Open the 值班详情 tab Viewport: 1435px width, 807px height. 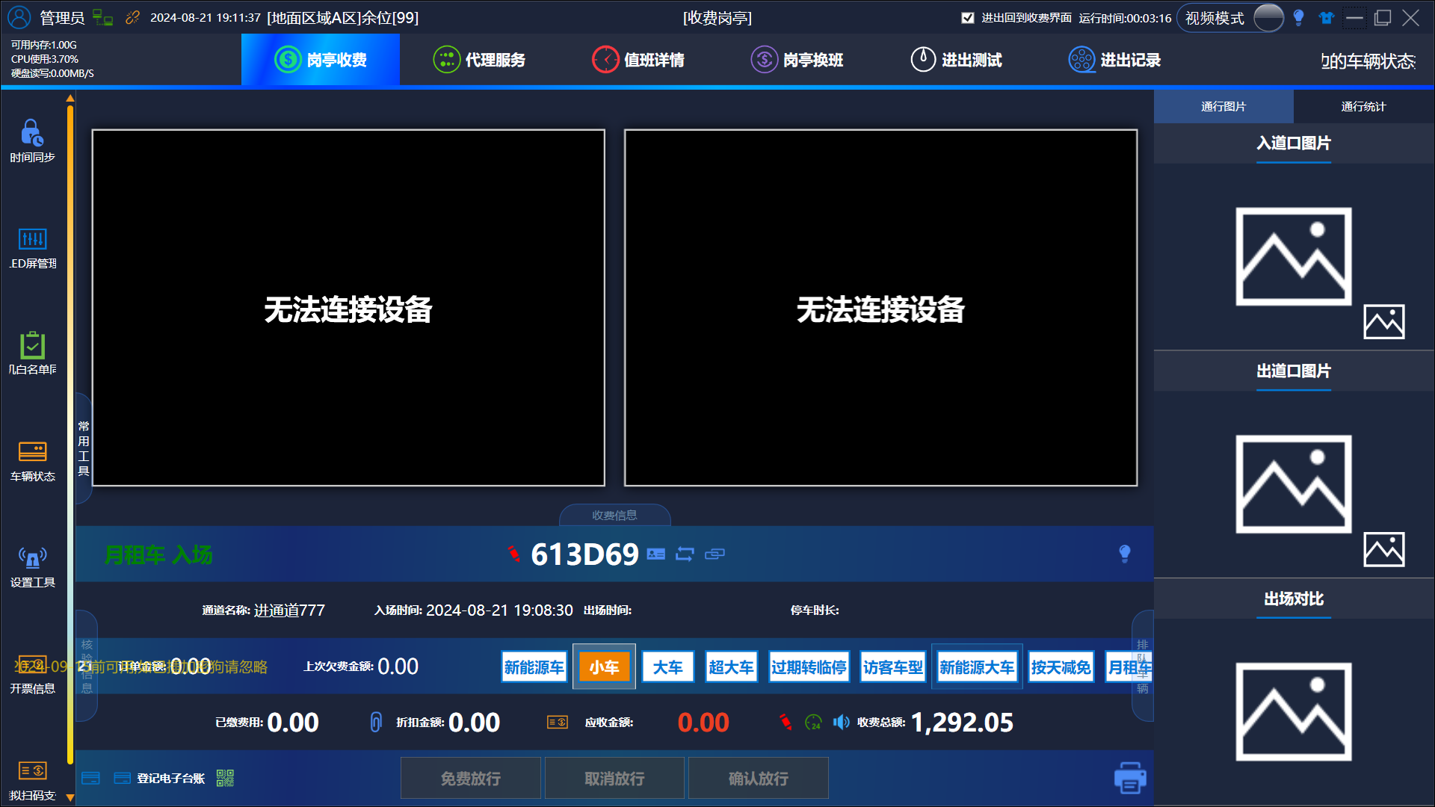[638, 59]
